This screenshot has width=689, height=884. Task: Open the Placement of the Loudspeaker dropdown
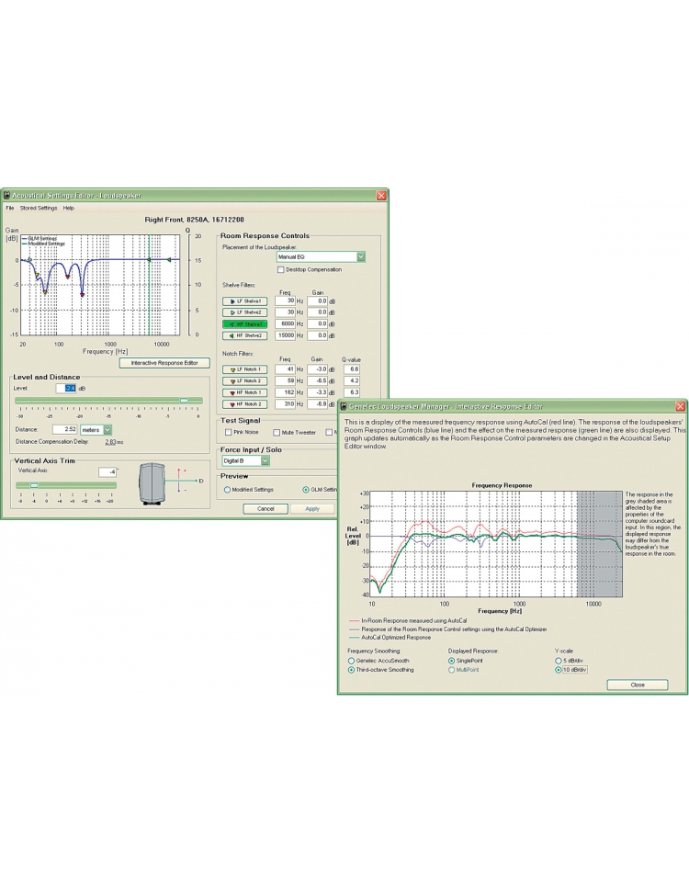click(x=361, y=256)
